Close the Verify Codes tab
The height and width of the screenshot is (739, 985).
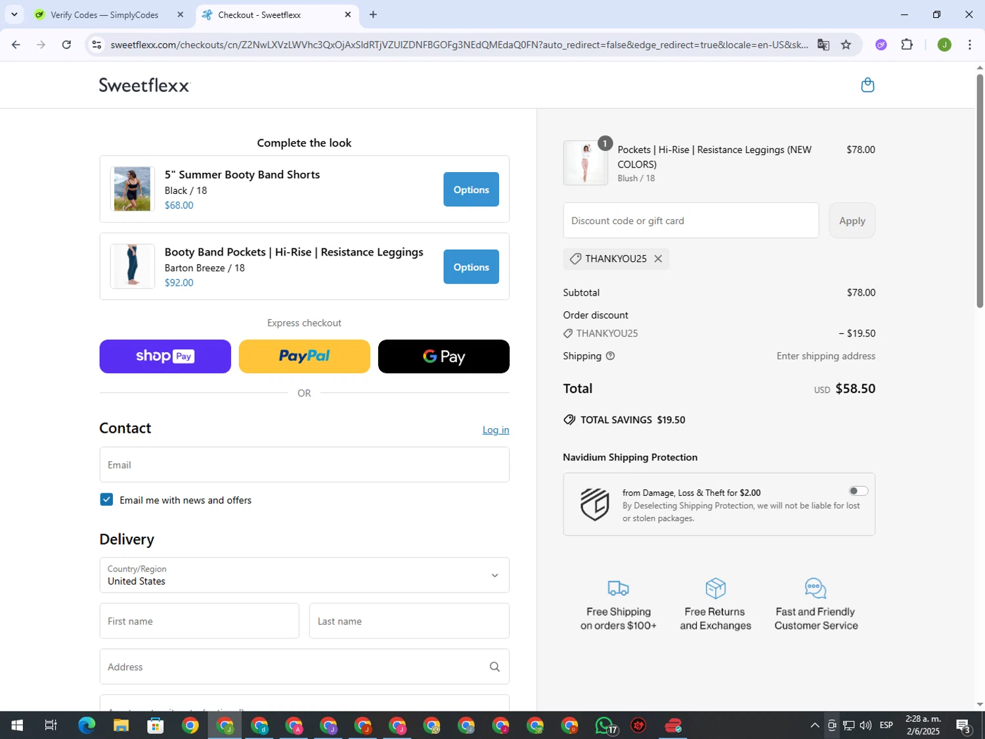[x=181, y=14]
